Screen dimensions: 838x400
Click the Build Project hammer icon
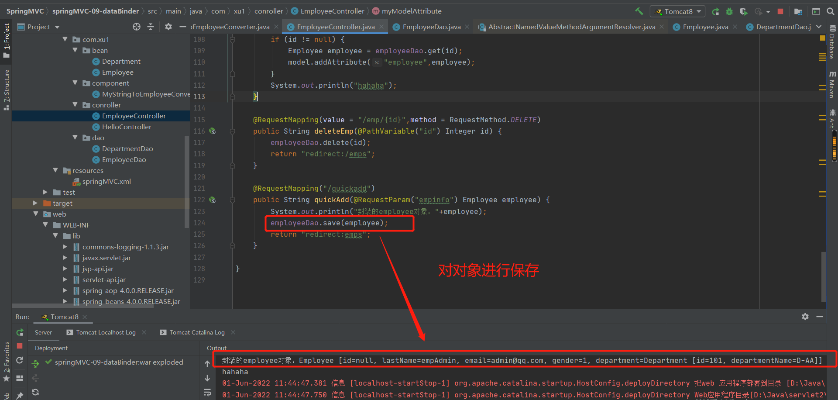pos(639,11)
